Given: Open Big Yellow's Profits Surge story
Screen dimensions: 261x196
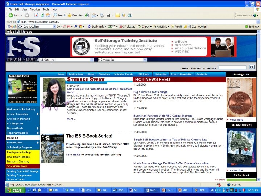Looking at the screenshot, I should coord(150,92).
